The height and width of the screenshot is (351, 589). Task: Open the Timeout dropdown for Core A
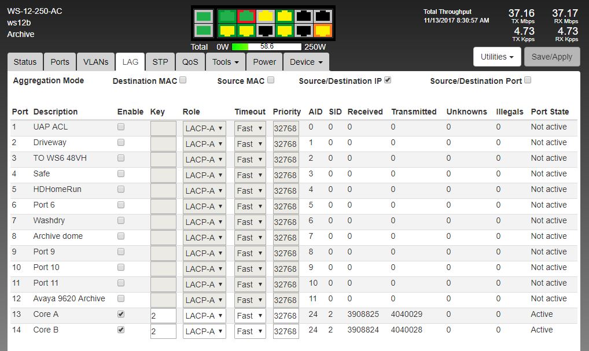[x=249, y=316]
